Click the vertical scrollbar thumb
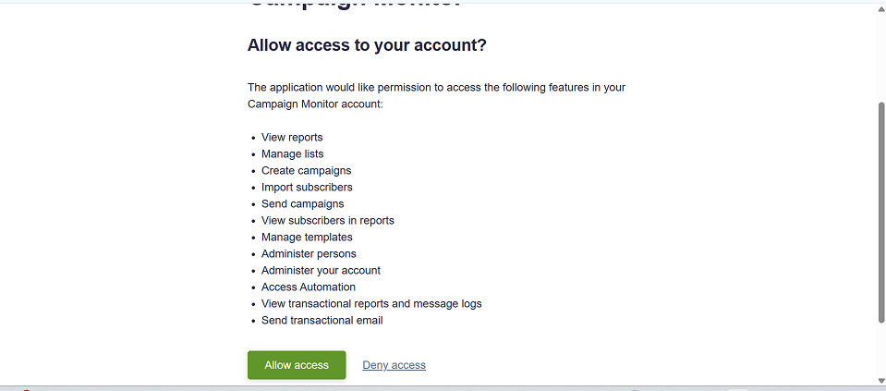 pos(880,213)
